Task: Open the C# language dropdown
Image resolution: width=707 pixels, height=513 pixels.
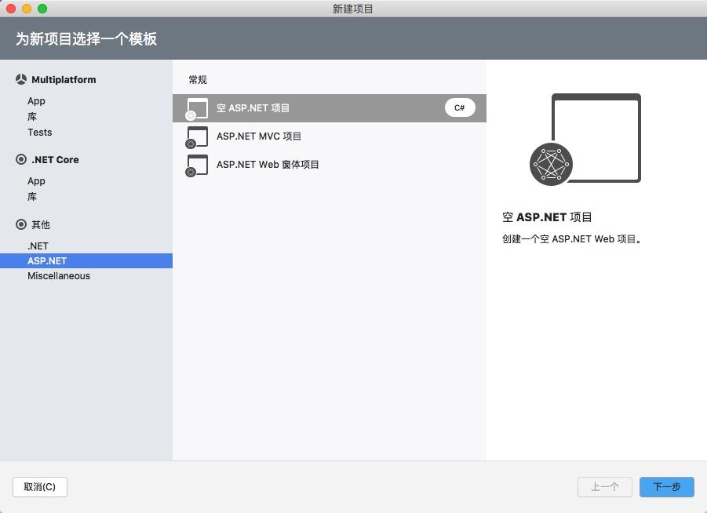Action: [460, 107]
